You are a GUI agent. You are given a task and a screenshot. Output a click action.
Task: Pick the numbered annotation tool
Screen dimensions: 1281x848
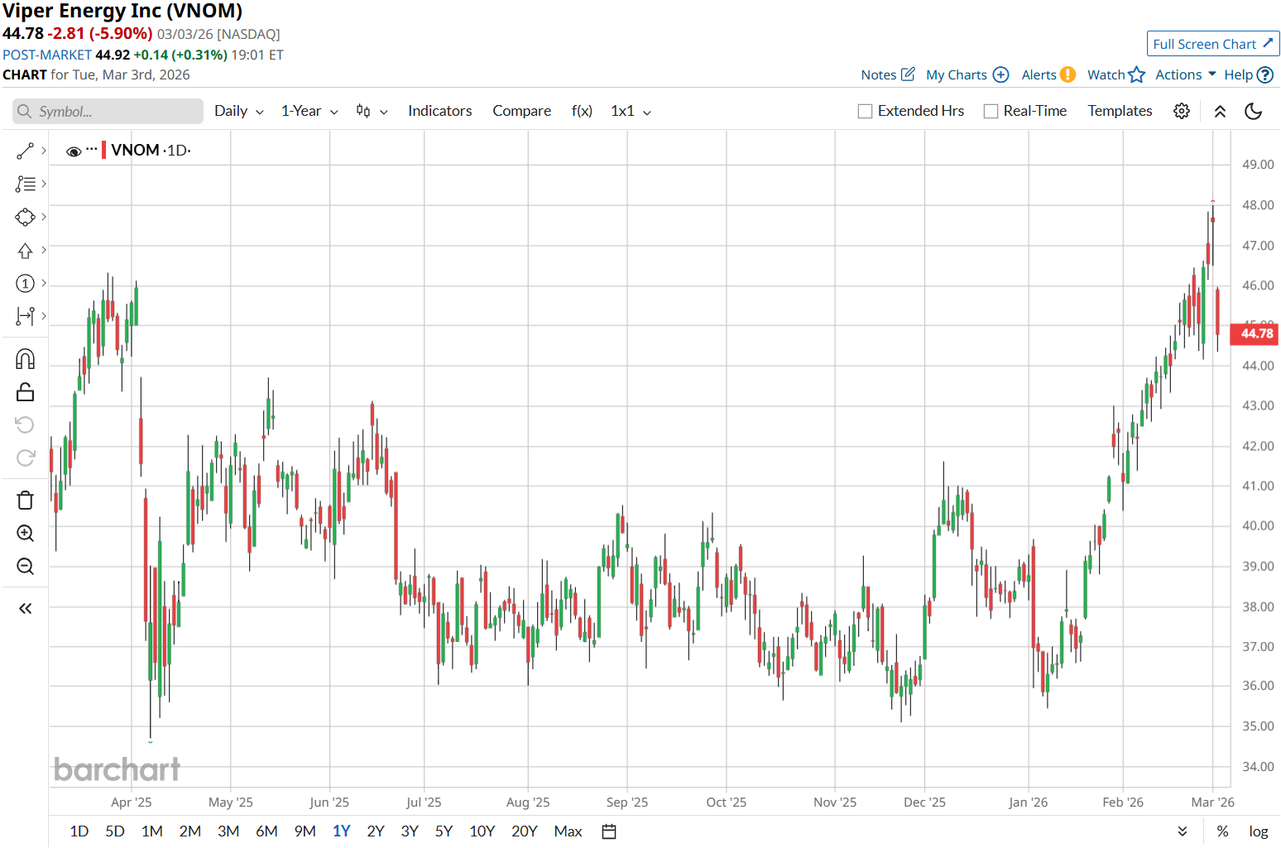[x=25, y=284]
